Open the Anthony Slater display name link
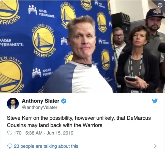 41,101
